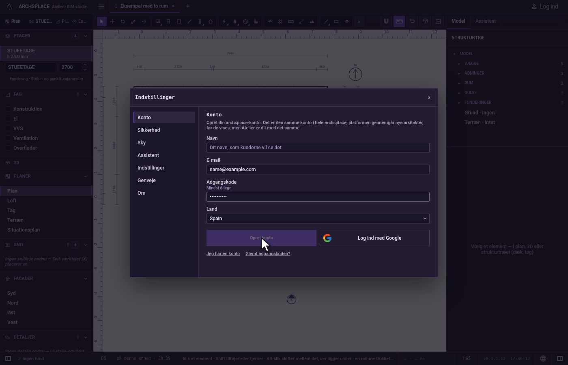This screenshot has width=568, height=365.
Task: Toggle the left panel icon in status bar
Action: point(8,359)
